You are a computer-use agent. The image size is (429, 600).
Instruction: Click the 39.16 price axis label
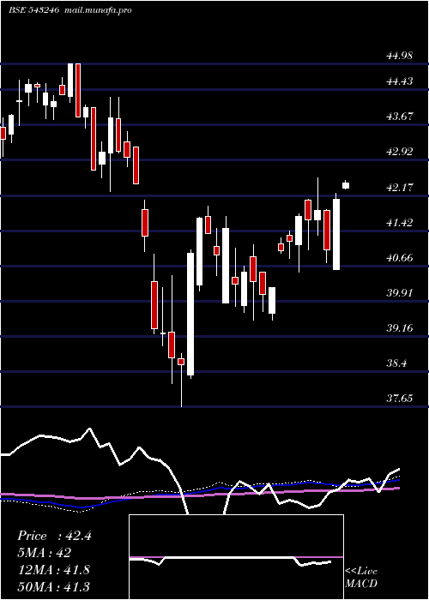coord(400,328)
